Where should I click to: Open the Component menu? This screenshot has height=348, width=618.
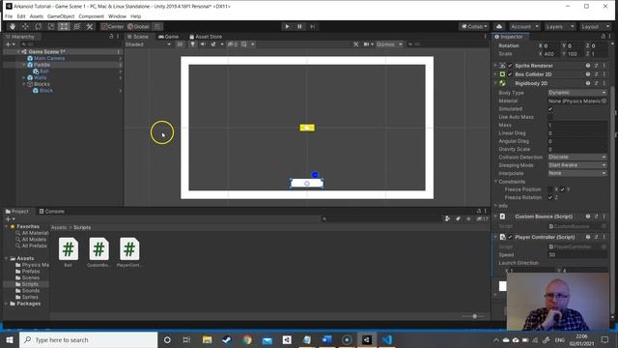pos(91,16)
